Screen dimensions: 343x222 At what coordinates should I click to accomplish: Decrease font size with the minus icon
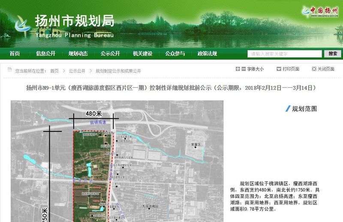coord(243,69)
